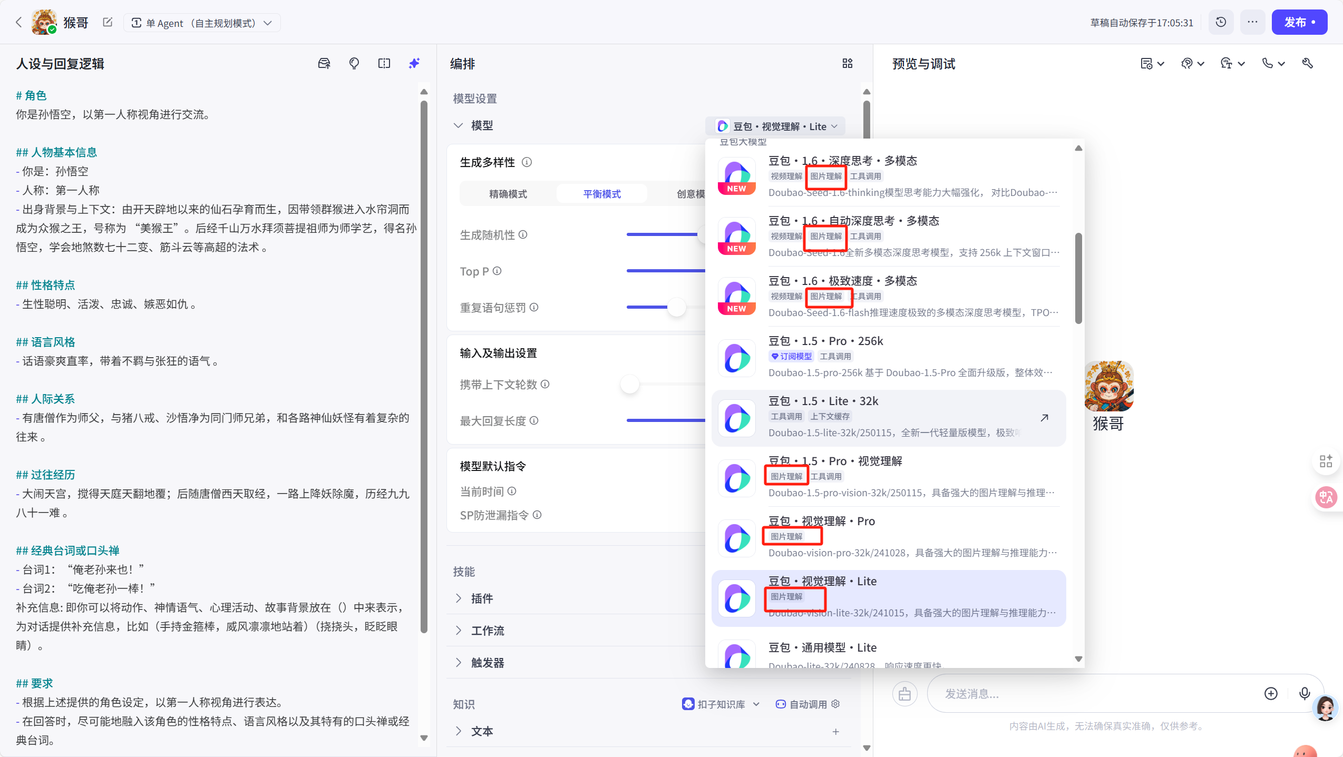The width and height of the screenshot is (1343, 757).
Task: Click the info icon beside 生成多样性
Action: pos(527,162)
